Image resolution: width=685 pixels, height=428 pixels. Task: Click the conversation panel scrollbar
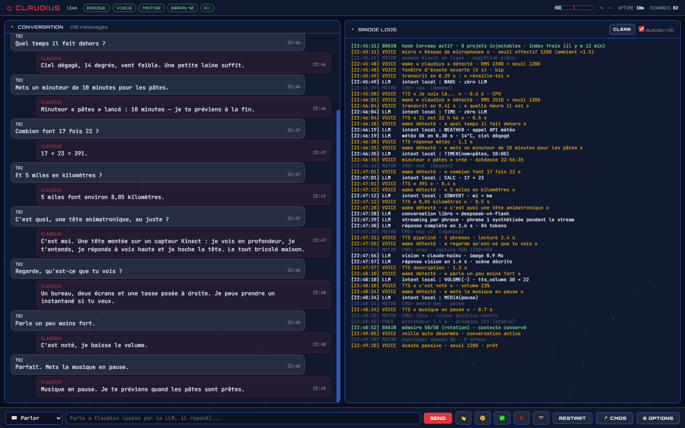[x=338, y=256]
